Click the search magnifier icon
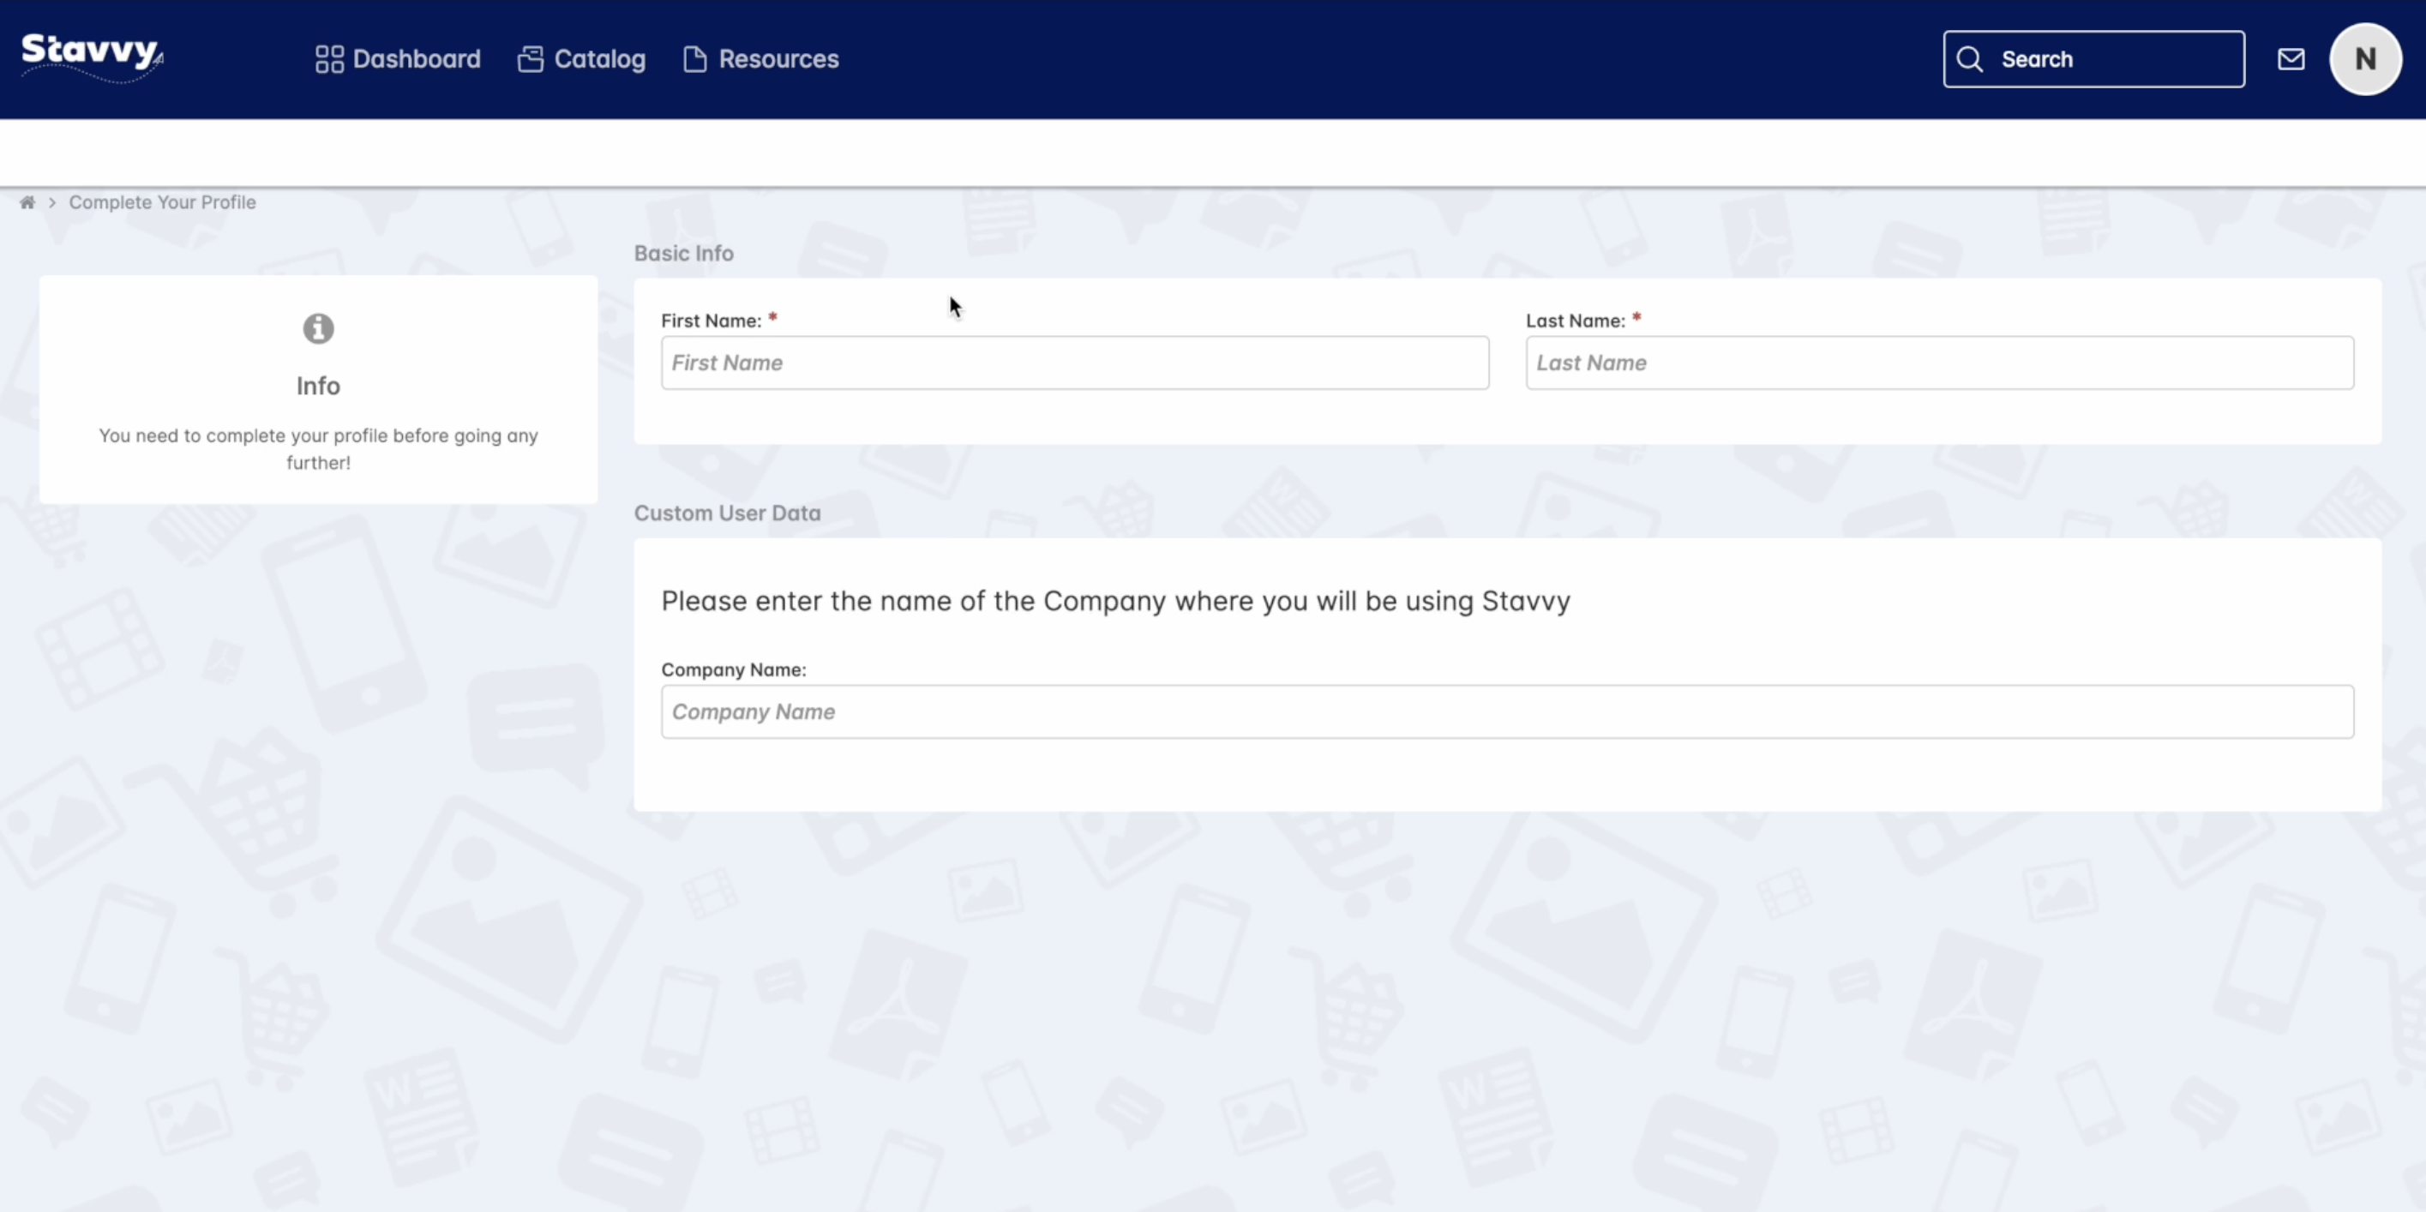 coord(1969,59)
